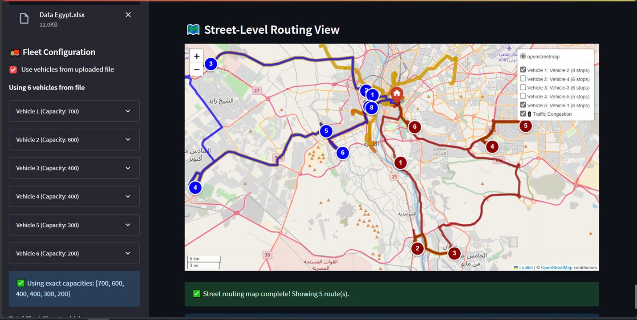Select the openstreetmap base layer
The image size is (637, 320).
(523, 57)
